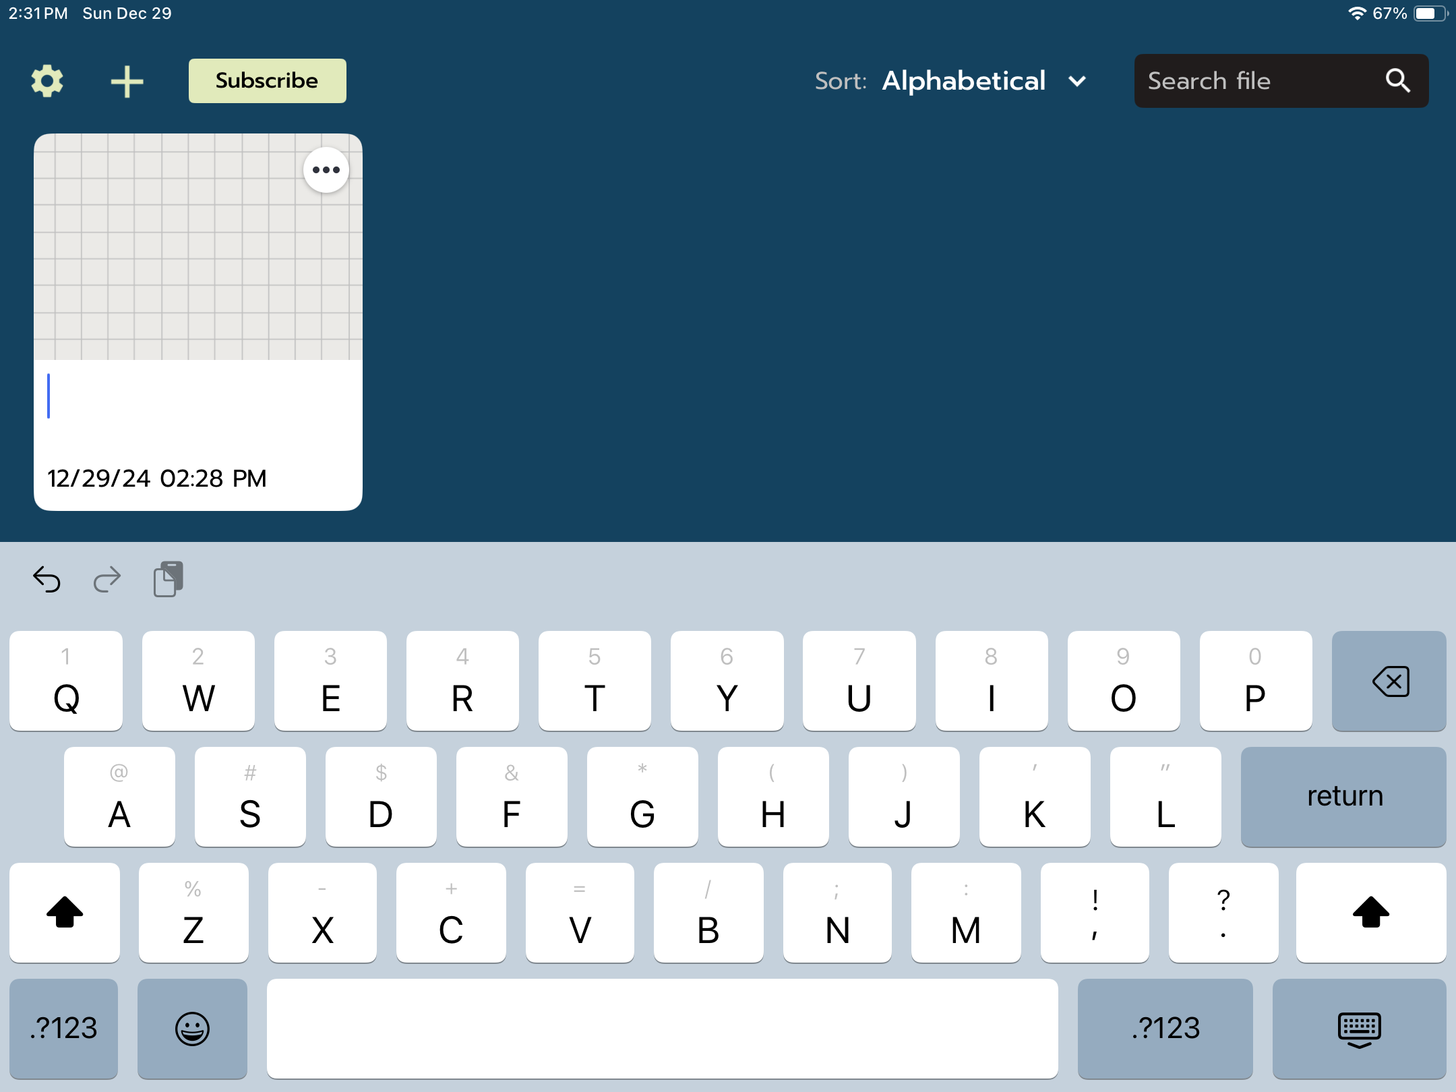This screenshot has width=1456, height=1092.
Task: Click the search magnifier icon
Action: tap(1397, 81)
